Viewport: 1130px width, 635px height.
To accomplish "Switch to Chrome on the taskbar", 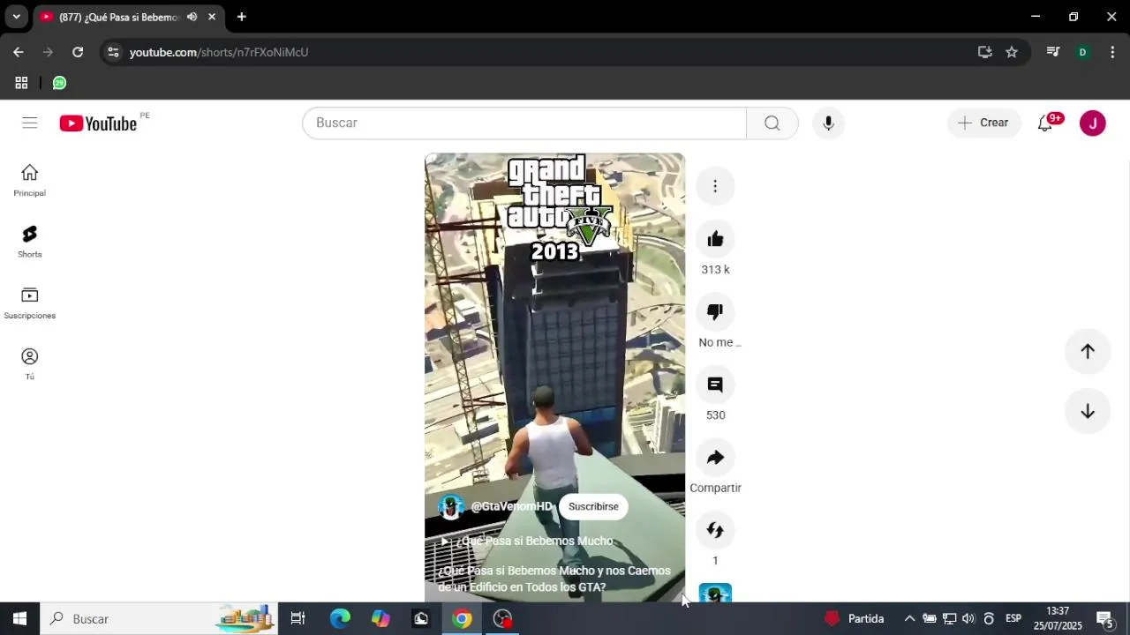I will (462, 619).
